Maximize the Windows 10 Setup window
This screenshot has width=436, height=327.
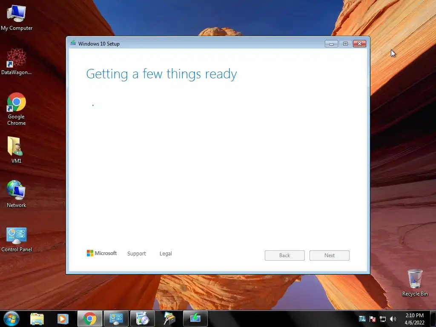point(345,44)
